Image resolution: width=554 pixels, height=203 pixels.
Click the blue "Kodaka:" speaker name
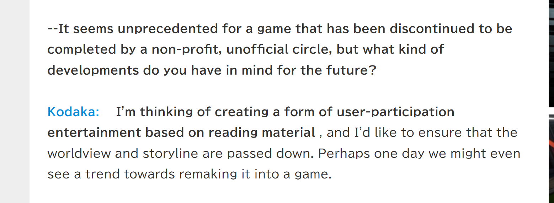[x=73, y=112]
